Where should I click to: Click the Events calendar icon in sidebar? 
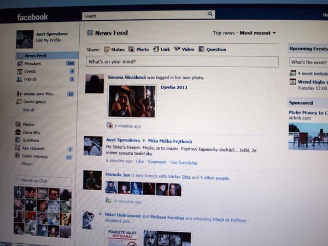[x=20, y=72]
